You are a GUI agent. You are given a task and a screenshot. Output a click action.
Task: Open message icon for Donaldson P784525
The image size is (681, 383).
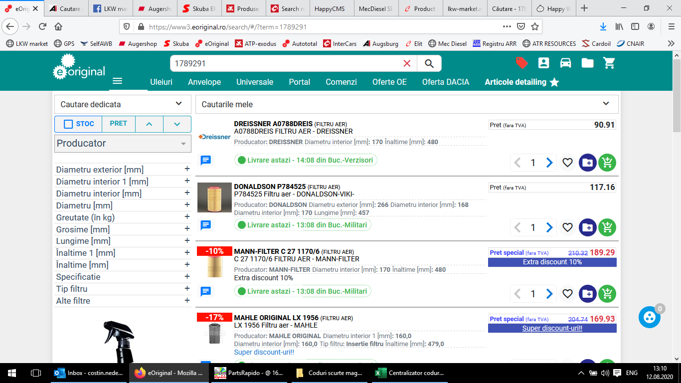pyautogui.click(x=205, y=225)
